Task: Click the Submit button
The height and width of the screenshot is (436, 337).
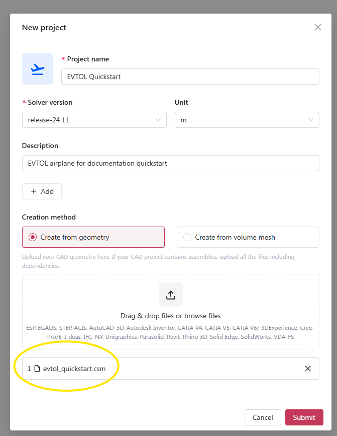Action: 304,417
